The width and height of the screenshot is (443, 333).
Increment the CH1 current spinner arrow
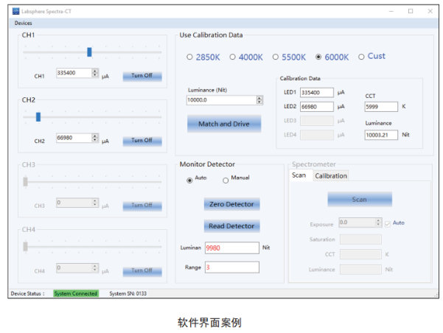(x=95, y=71)
